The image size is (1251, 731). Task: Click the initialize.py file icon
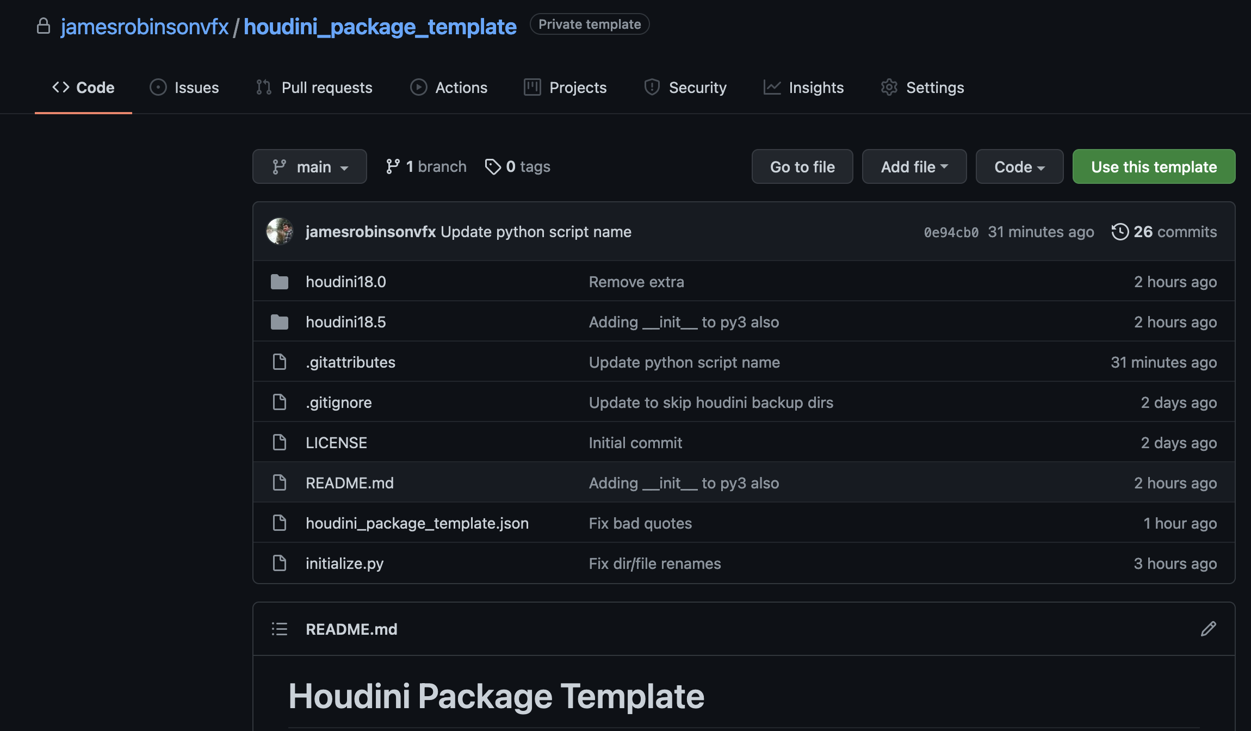pyautogui.click(x=280, y=563)
